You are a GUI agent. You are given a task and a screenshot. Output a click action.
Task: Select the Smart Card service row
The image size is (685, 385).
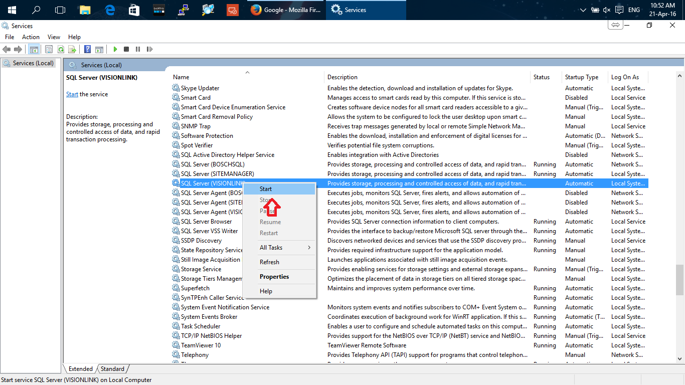point(410,98)
